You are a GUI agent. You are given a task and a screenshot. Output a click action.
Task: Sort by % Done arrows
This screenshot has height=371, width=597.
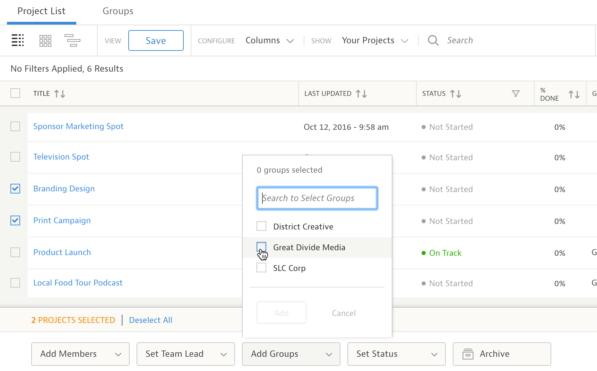(574, 94)
